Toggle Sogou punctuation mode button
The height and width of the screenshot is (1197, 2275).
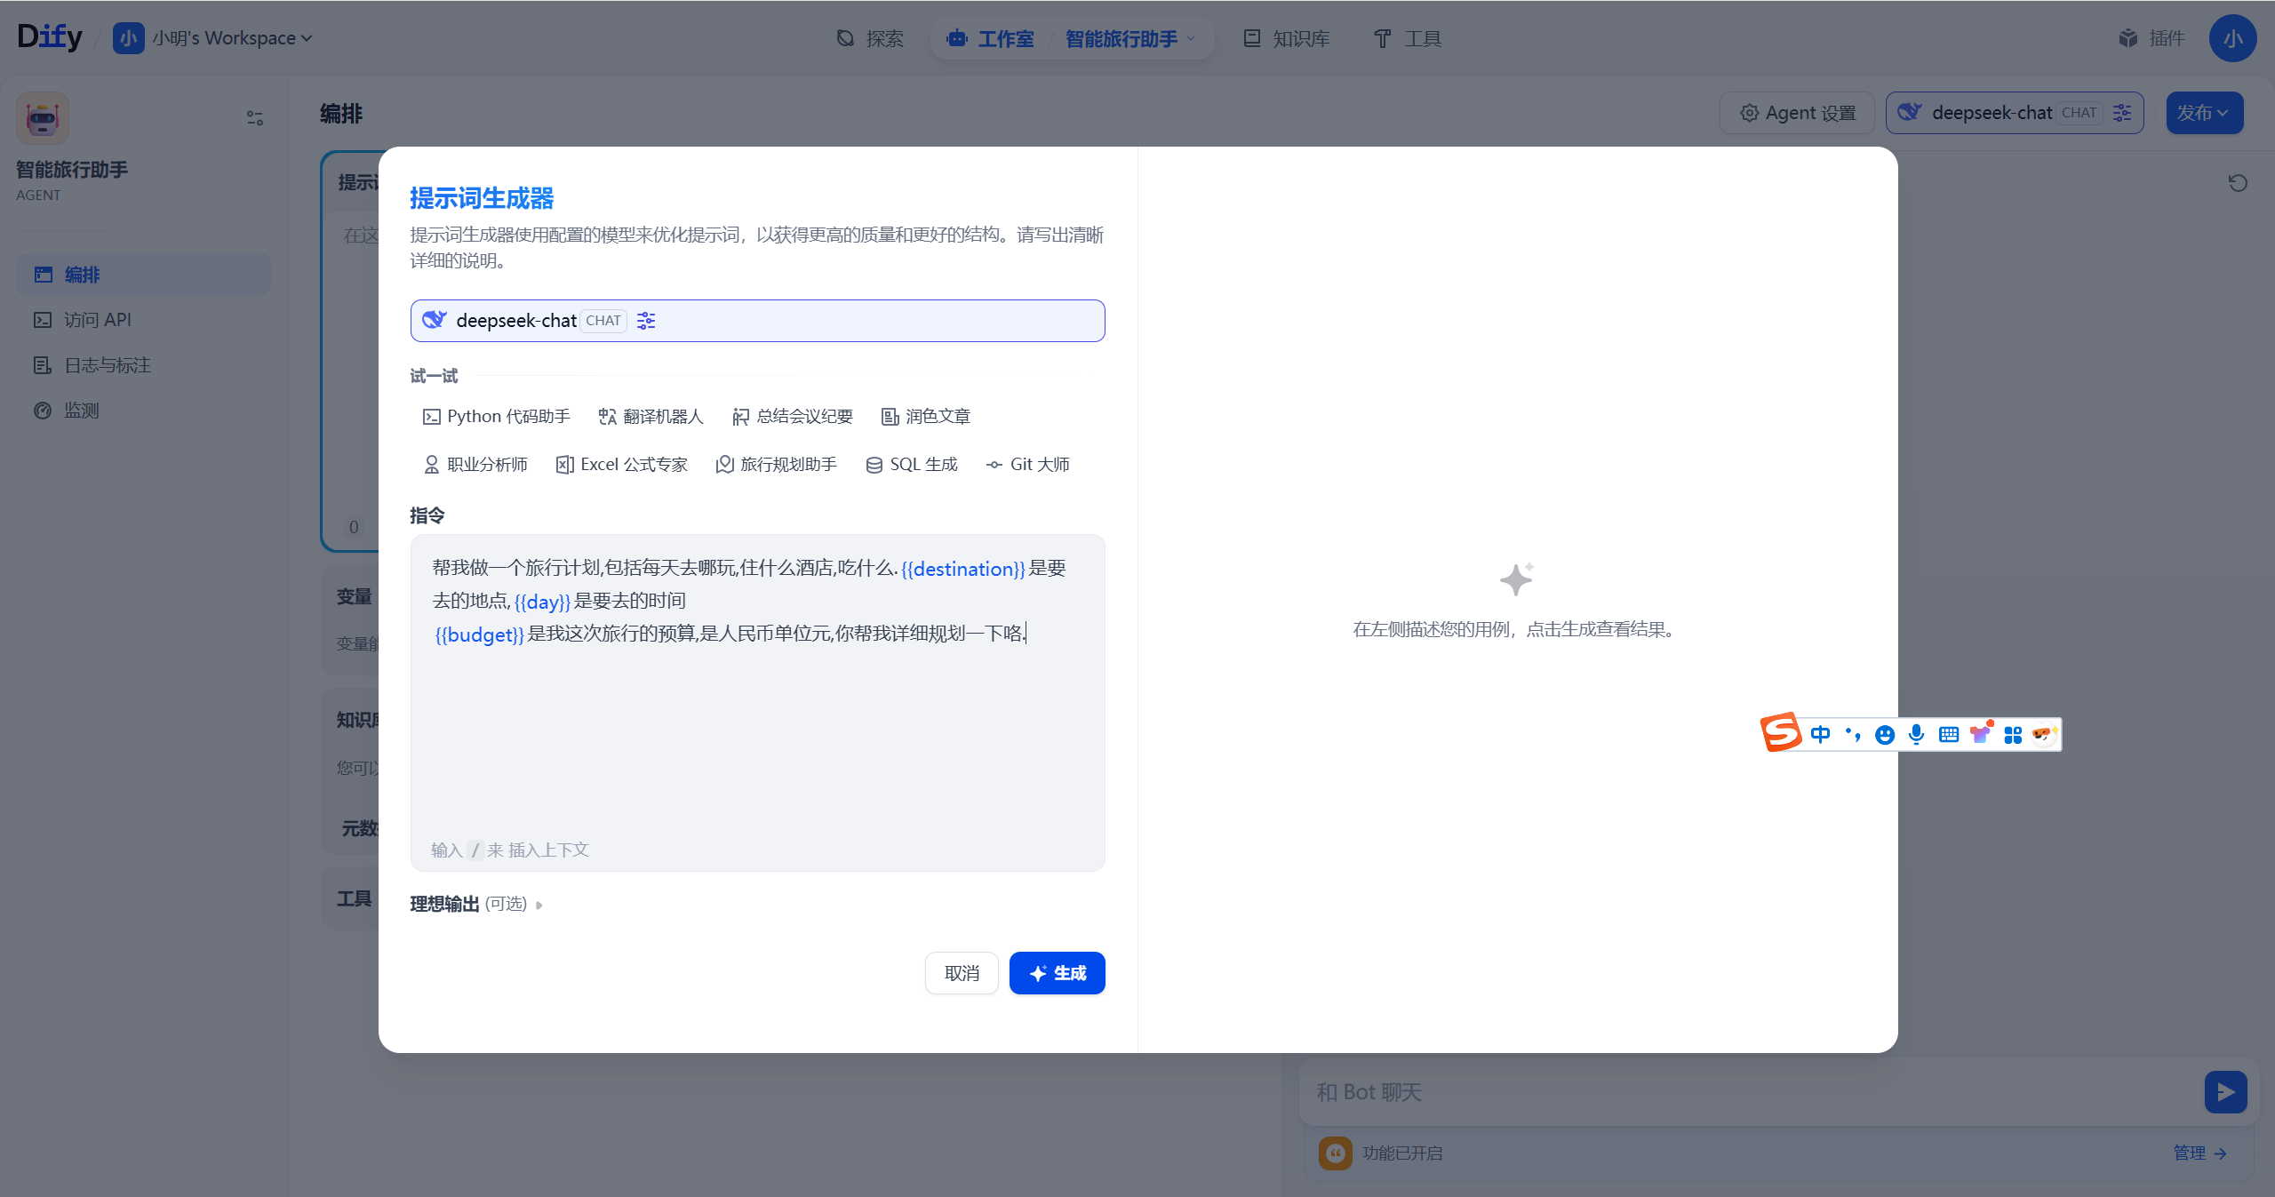click(1852, 734)
